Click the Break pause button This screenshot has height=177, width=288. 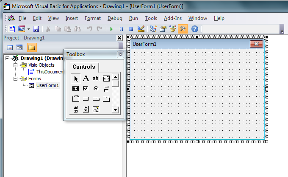pyautogui.click(x=121, y=29)
